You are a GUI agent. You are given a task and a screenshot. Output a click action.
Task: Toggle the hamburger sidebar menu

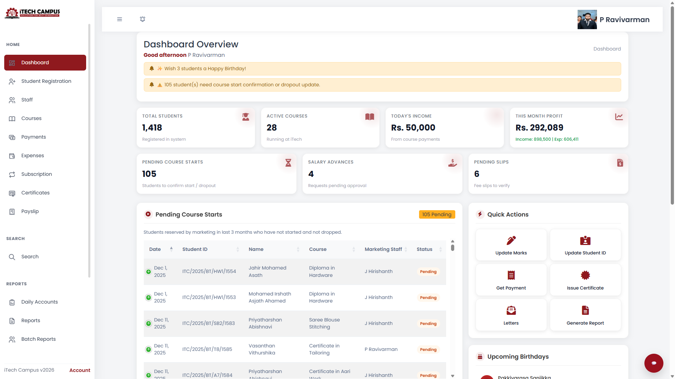pos(120,19)
